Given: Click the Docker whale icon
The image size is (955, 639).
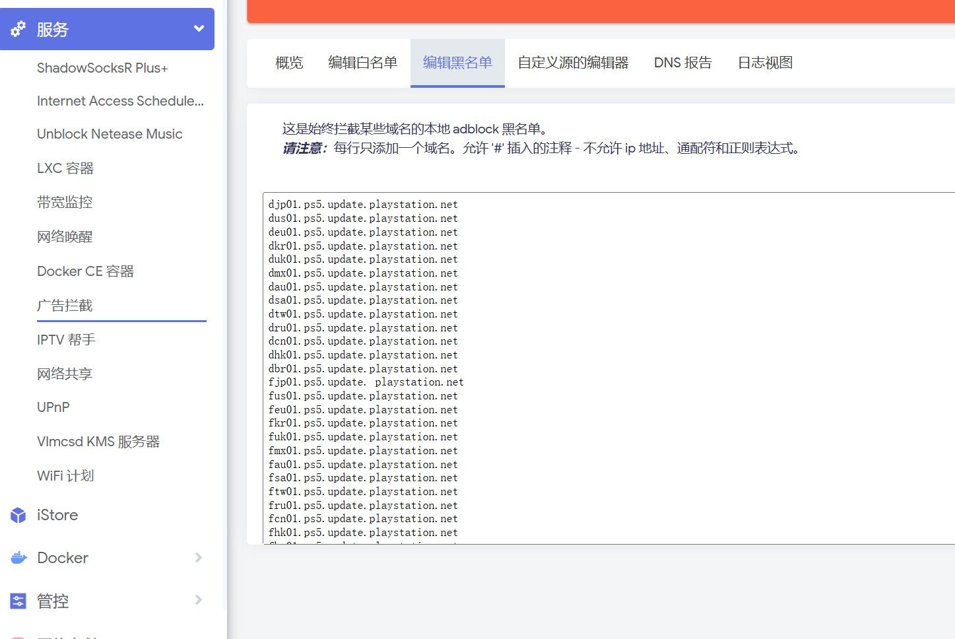Looking at the screenshot, I should (x=18, y=558).
